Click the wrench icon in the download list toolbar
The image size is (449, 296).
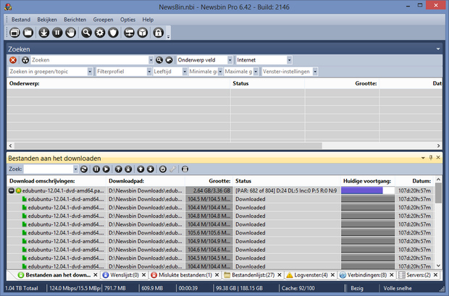[172, 169]
